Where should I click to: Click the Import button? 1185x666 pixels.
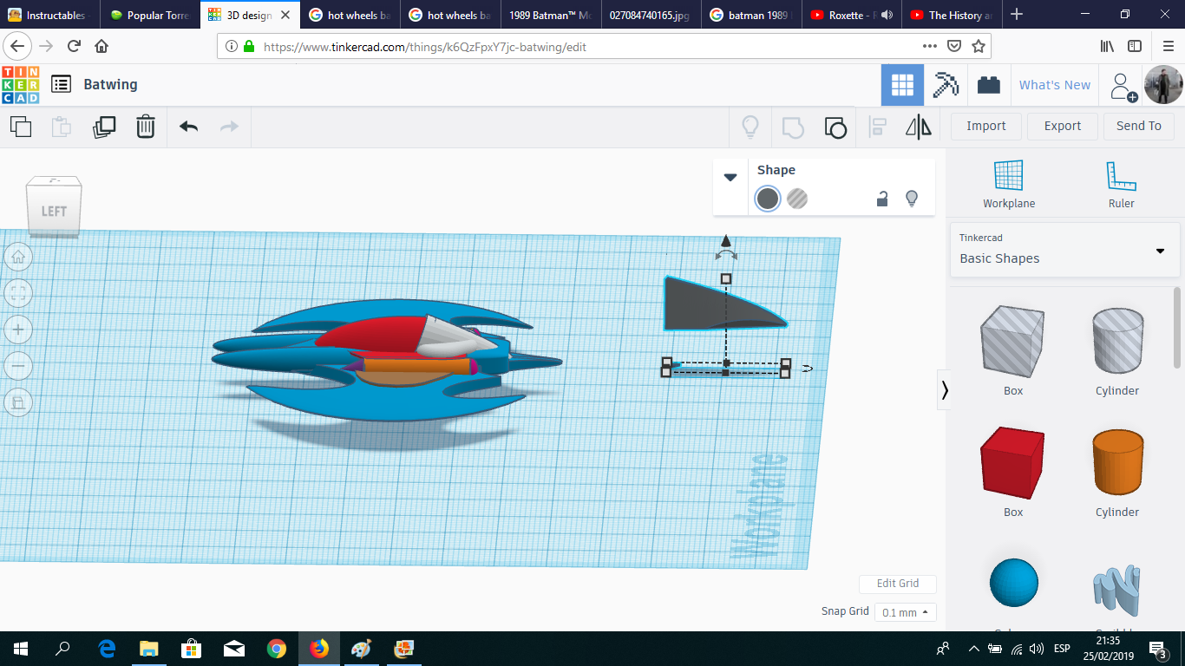pyautogui.click(x=986, y=126)
